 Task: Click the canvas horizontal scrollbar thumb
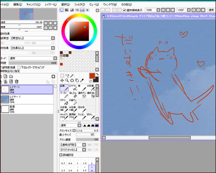click(170, 138)
